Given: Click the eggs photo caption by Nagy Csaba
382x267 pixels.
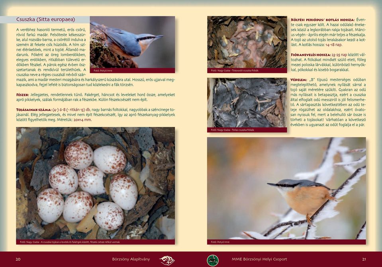Looking at the screenshot, I should pos(70,242).
